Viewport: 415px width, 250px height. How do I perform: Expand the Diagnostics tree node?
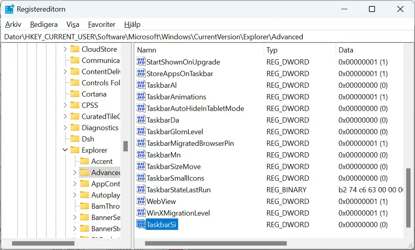tap(65, 128)
